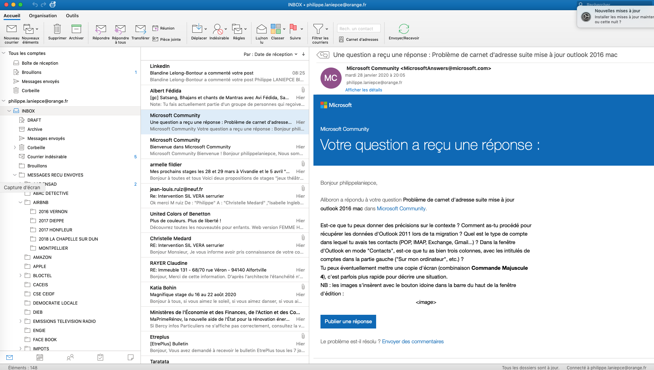This screenshot has height=370, width=654.
Task: Click the Réunion toolbar button
Action: pos(163,28)
